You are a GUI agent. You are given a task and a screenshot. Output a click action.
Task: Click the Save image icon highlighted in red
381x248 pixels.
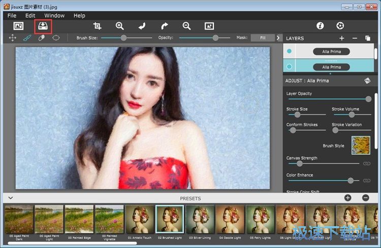[x=43, y=26]
